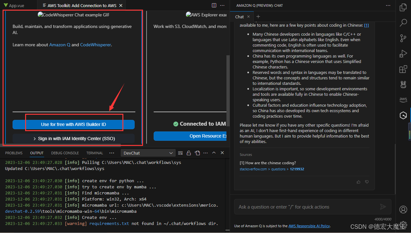The height and width of the screenshot is (233, 411).
Task: Clear the DevChat output with the clear icon
Action: tap(180, 153)
